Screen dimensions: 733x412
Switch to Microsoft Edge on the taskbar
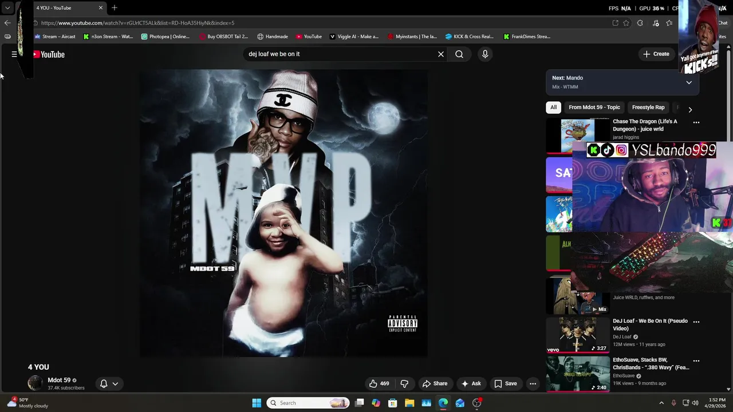(x=443, y=403)
